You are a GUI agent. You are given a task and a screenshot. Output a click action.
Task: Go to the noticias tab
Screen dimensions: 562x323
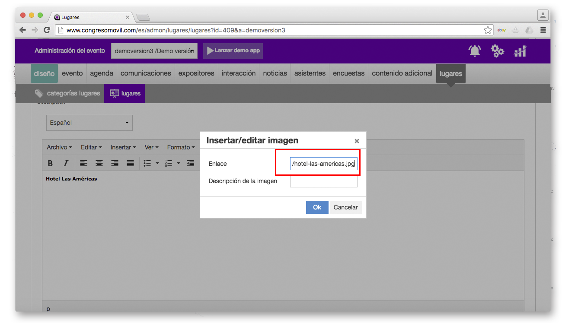click(x=275, y=73)
